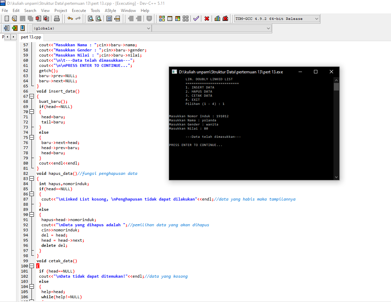The image size is (391, 302).
Task: Open the Search menu
Action: [30, 11]
